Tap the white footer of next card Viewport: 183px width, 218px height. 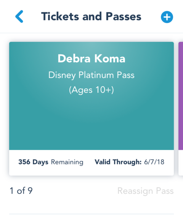pyautogui.click(x=181, y=163)
